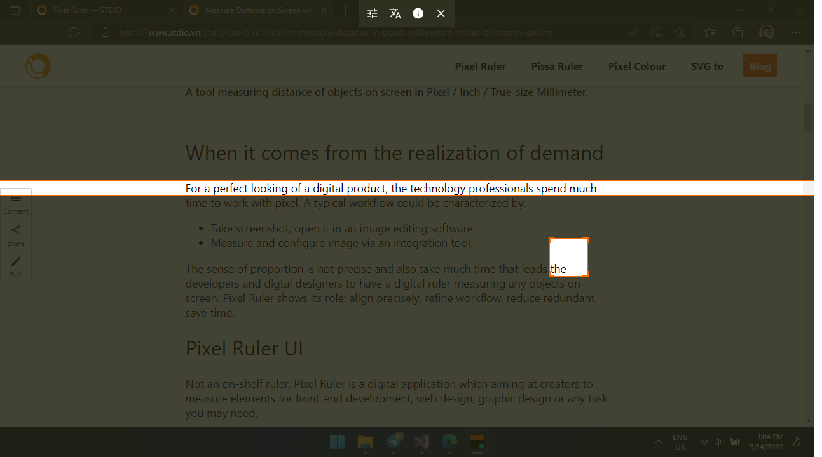Open the info icon in overlay toolbar
Image resolution: width=822 pixels, height=457 pixels.
(x=418, y=13)
